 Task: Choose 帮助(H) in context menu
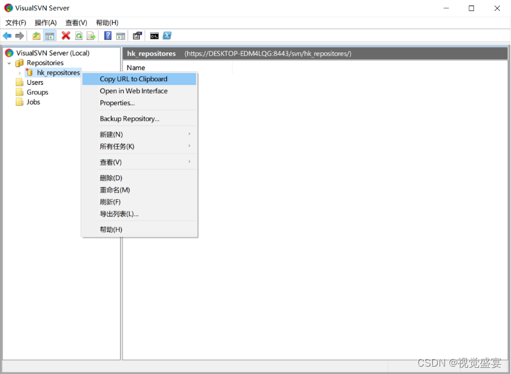tap(140, 230)
